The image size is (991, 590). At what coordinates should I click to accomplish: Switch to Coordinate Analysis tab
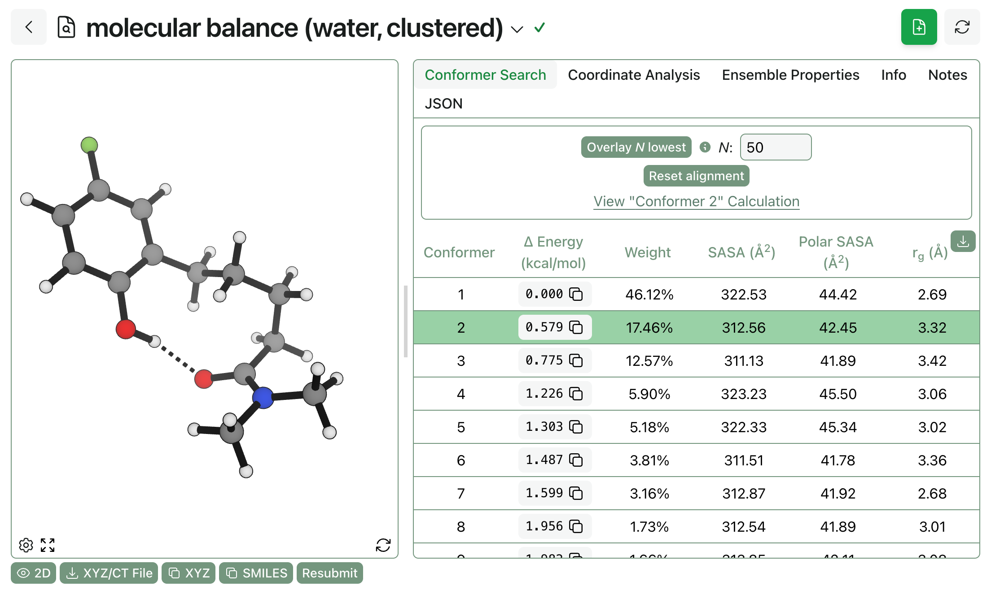(x=633, y=75)
